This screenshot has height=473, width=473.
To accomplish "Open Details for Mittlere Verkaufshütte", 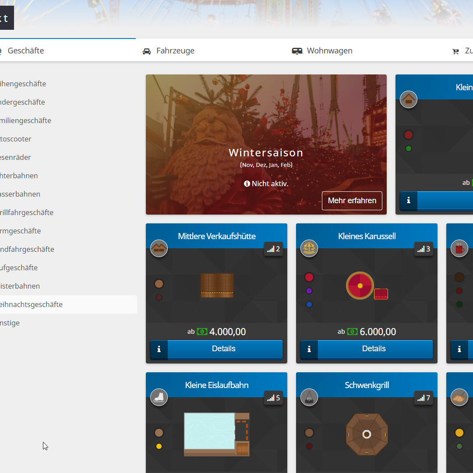I will click(x=224, y=349).
